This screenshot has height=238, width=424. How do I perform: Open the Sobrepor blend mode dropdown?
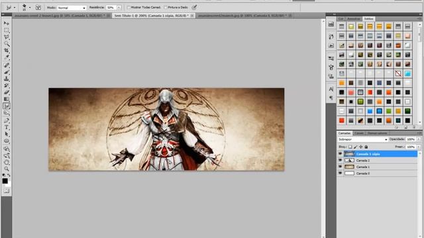[362, 139]
